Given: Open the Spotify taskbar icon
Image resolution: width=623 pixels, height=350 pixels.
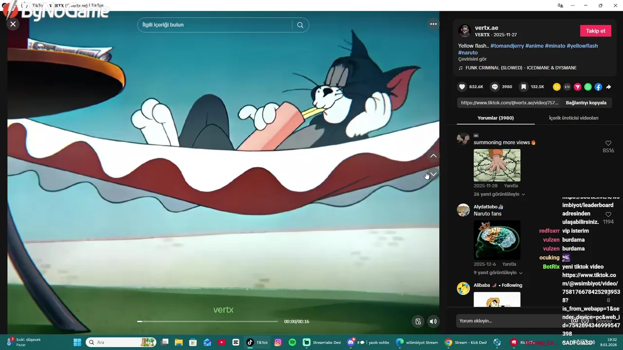Looking at the screenshot, I should click(292, 342).
